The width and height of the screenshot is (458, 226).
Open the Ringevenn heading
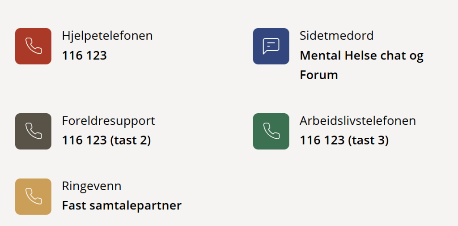click(92, 186)
